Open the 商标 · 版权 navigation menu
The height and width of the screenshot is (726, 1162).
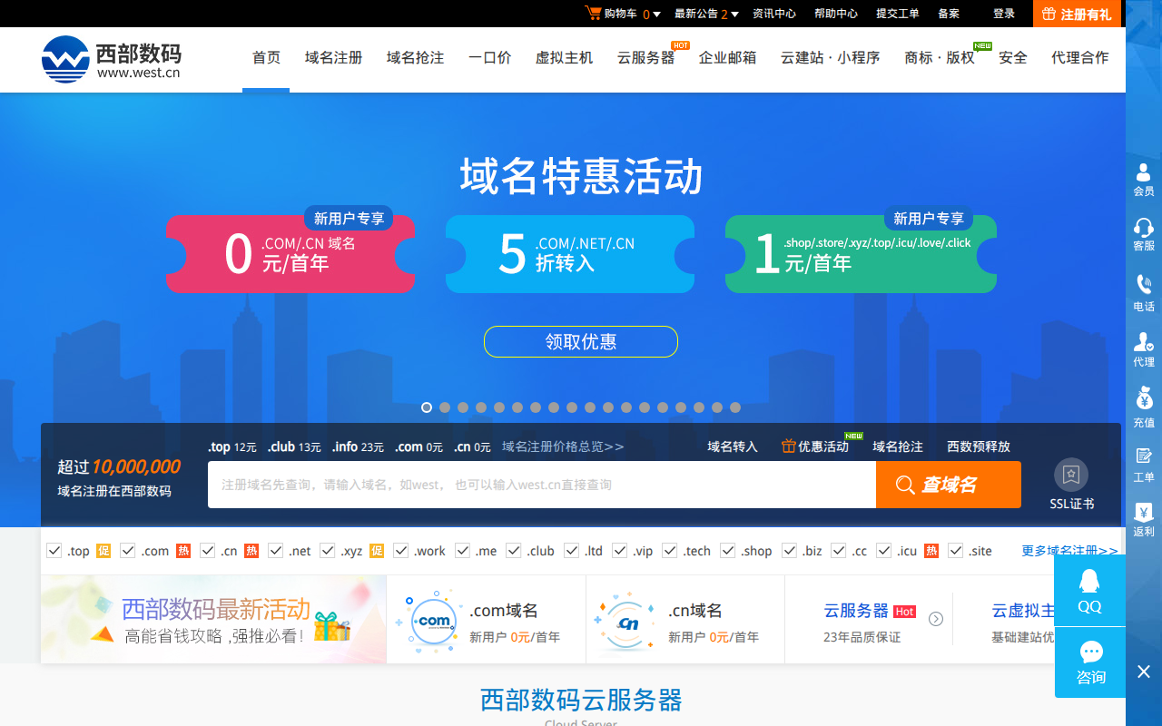click(939, 57)
